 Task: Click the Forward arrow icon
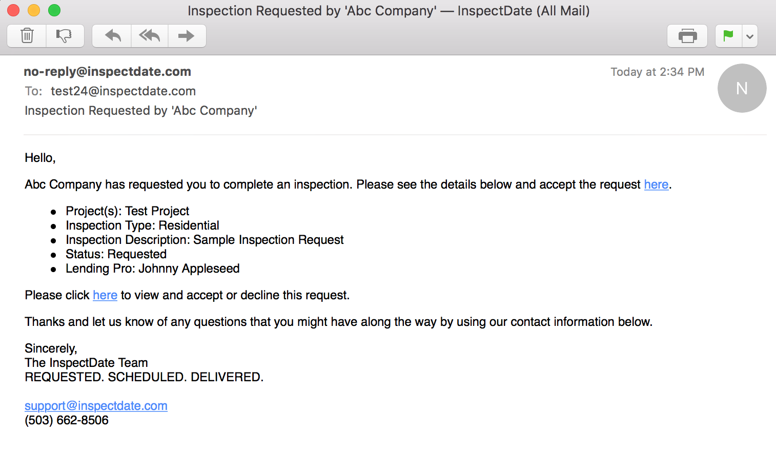[x=187, y=36]
